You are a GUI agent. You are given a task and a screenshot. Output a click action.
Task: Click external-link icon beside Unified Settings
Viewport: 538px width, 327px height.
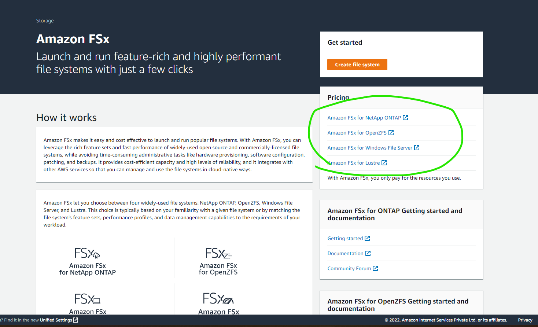75,320
